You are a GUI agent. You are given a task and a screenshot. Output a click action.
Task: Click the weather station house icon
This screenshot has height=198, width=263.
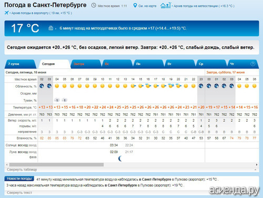coord(165,5)
